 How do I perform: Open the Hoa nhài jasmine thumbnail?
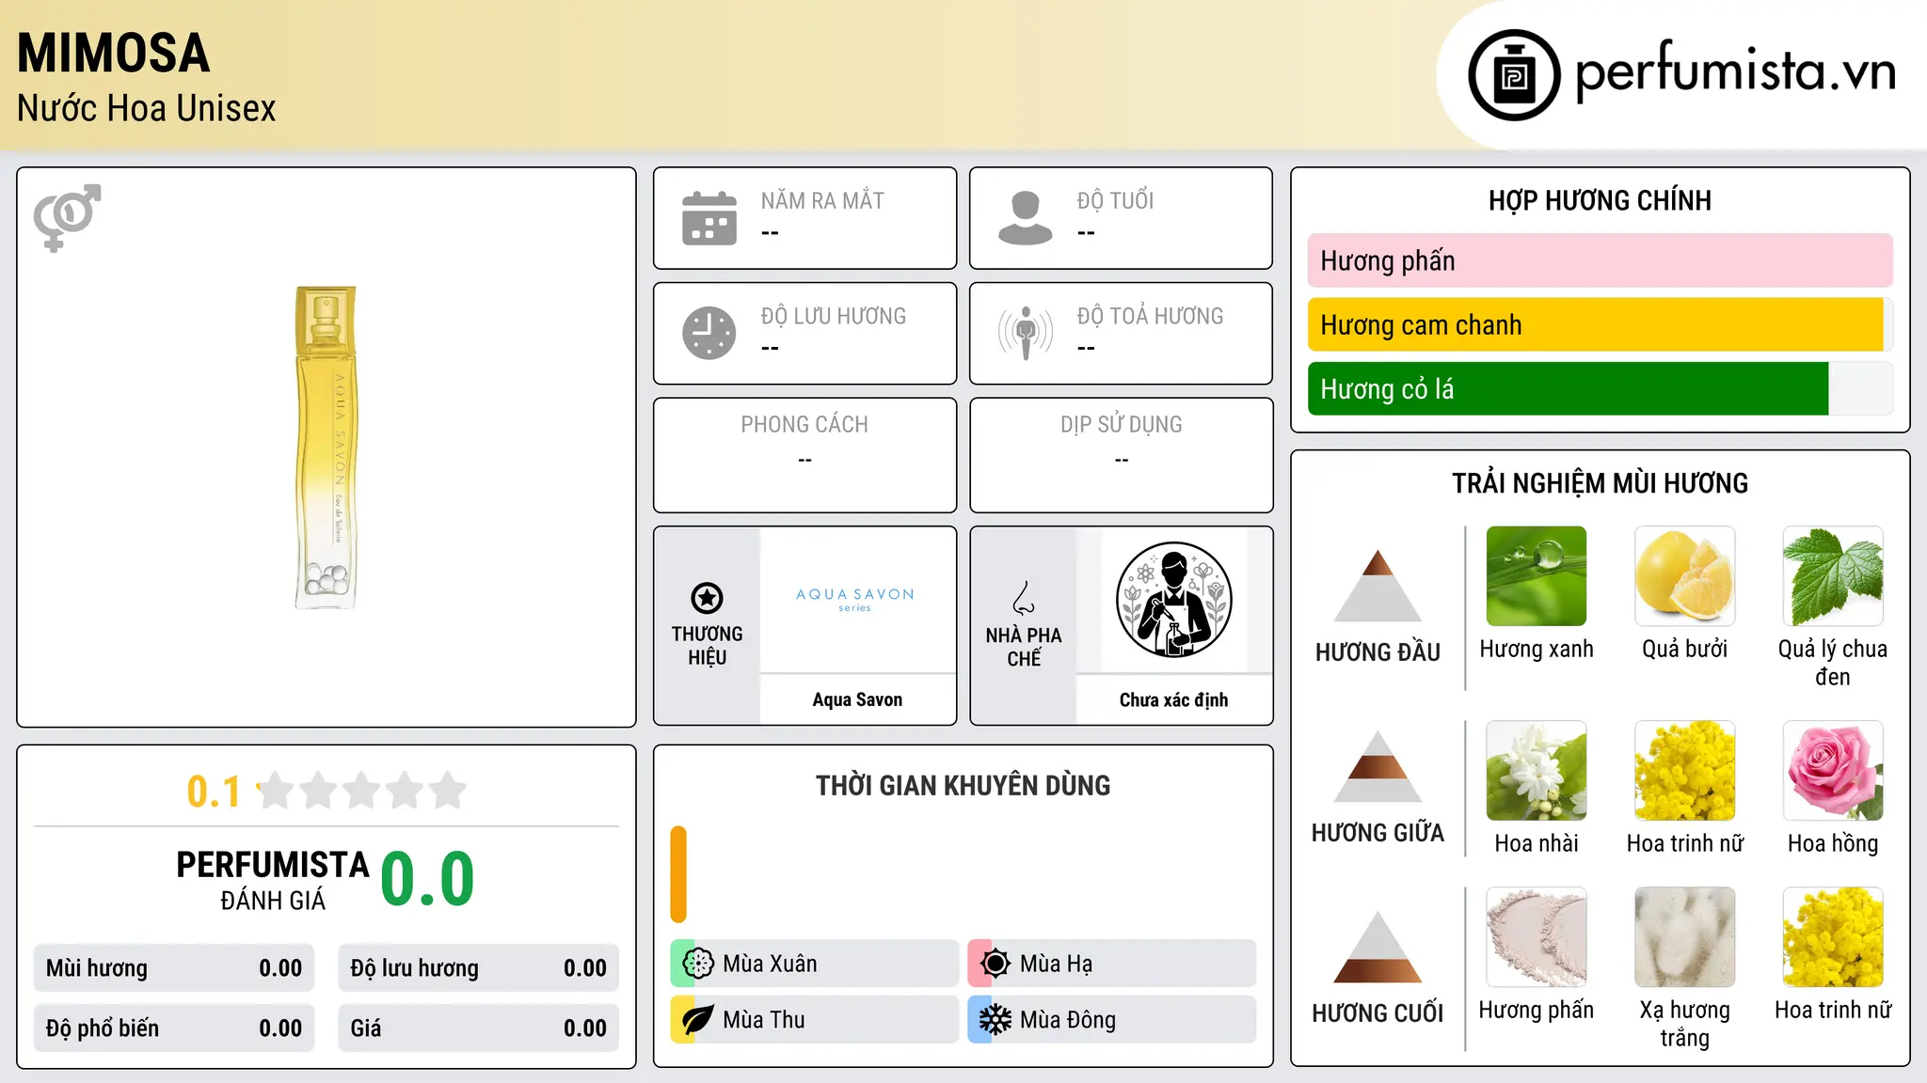(x=1537, y=771)
